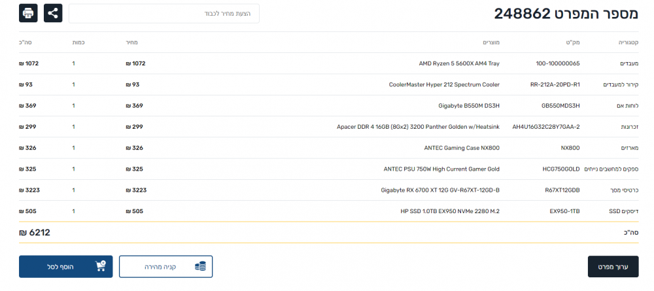Click the 3223 ₪ price of the RX 6700 XT
654x291 pixels.
pyautogui.click(x=137, y=190)
